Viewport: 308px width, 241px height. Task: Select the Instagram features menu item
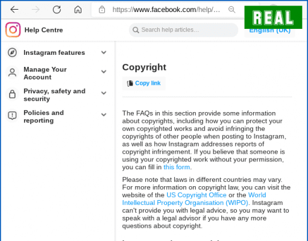click(x=57, y=52)
